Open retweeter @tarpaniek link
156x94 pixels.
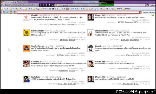pyautogui.click(x=64, y=40)
